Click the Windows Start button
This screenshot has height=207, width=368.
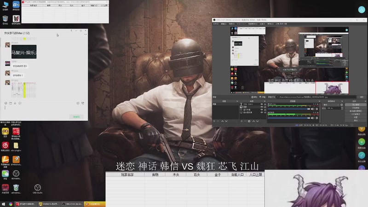coord(3,204)
